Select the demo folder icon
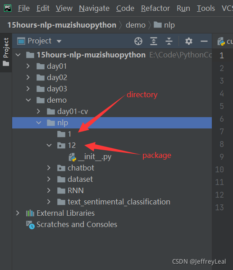This screenshot has height=270, width=233. pyautogui.click(x=41, y=100)
